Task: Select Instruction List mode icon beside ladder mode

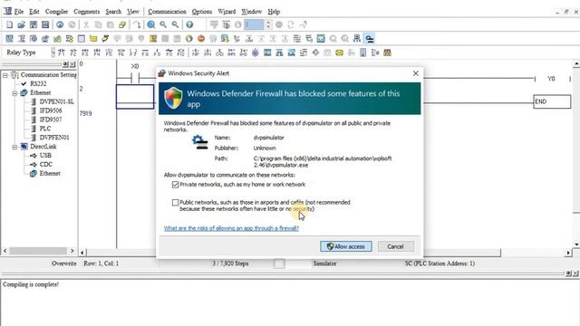Action: [22, 38]
